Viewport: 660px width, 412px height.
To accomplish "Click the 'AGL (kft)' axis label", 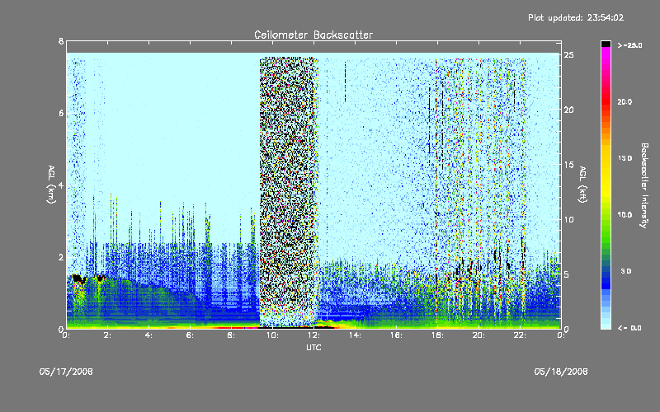I will point(582,185).
